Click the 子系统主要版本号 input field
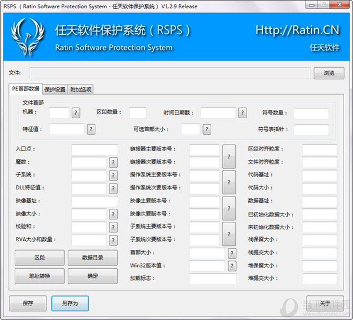 [x=204, y=227]
